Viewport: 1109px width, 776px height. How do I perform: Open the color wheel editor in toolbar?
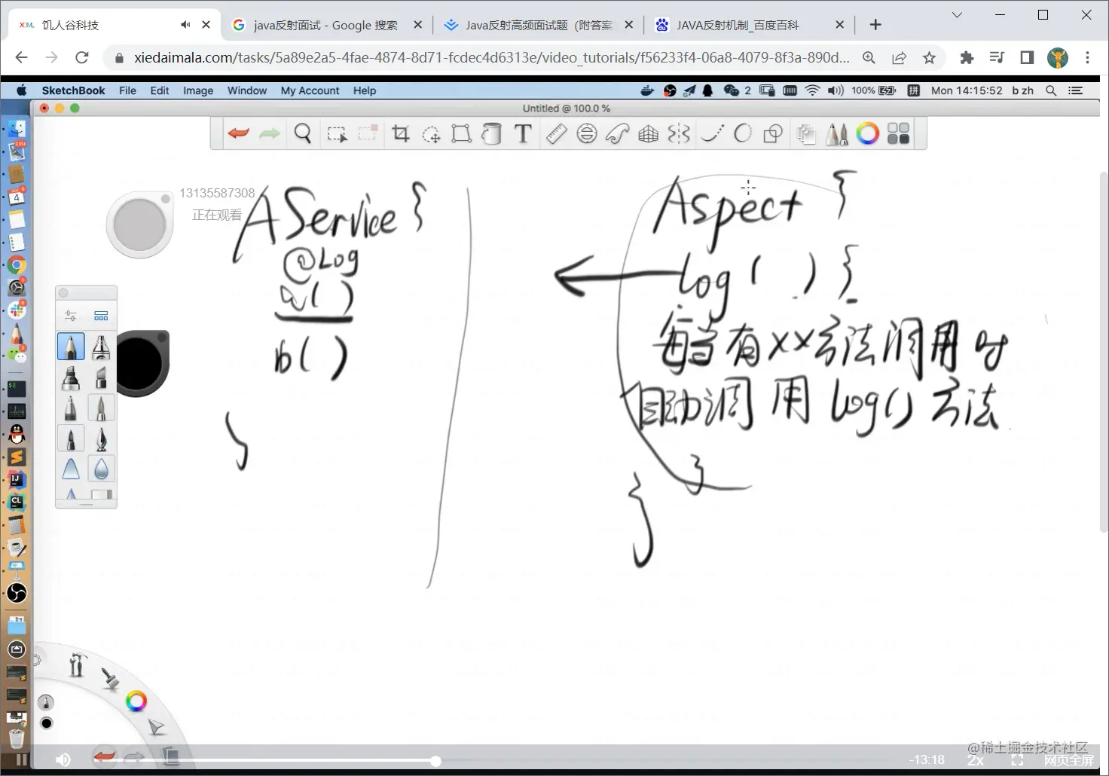tap(867, 134)
